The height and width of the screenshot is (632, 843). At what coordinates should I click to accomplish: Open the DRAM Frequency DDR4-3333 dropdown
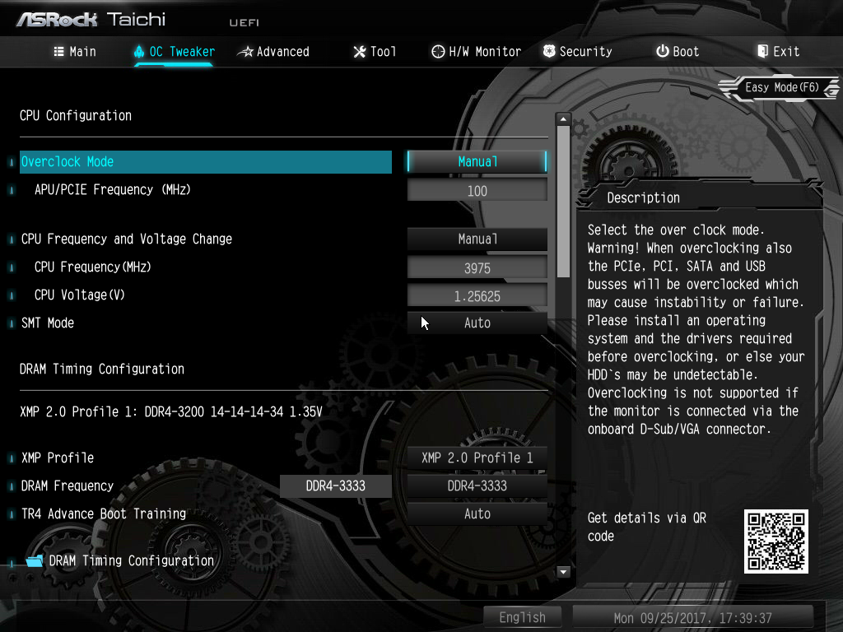coord(477,486)
